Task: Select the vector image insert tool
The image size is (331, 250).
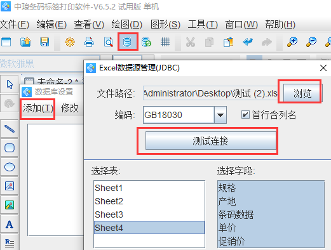Action: 10,186
